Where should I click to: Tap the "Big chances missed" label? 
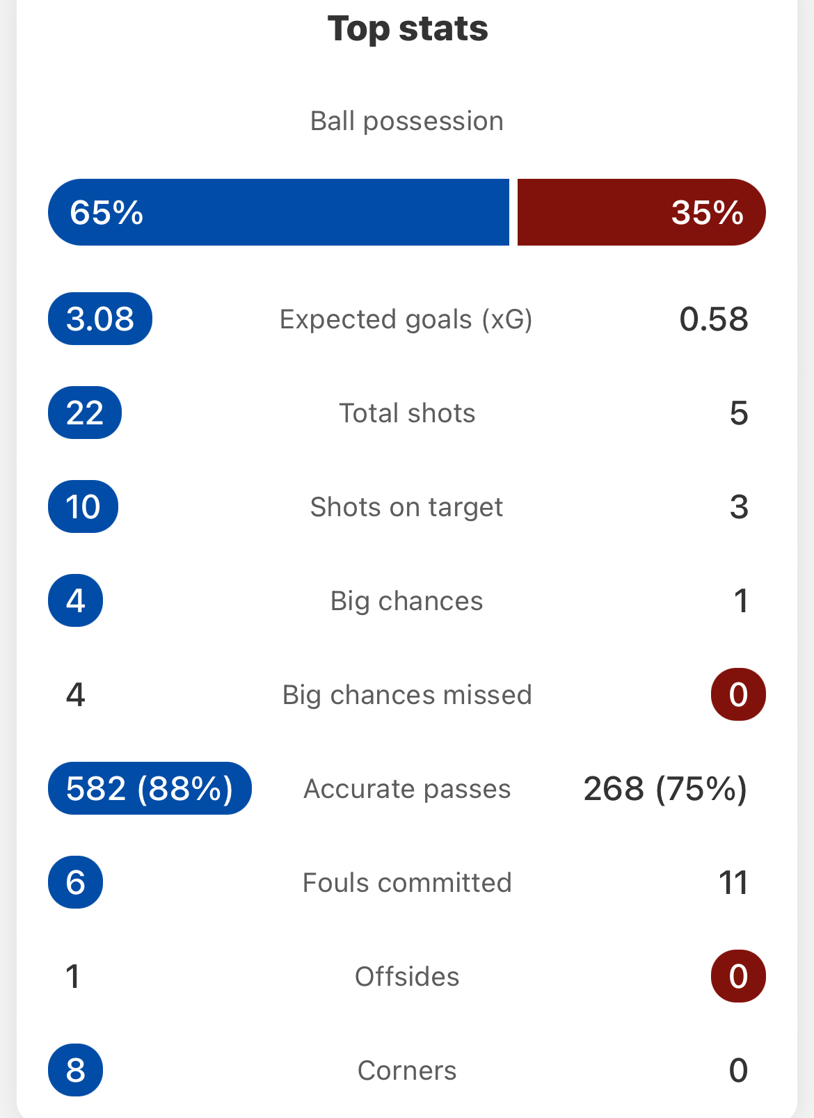pos(407,695)
